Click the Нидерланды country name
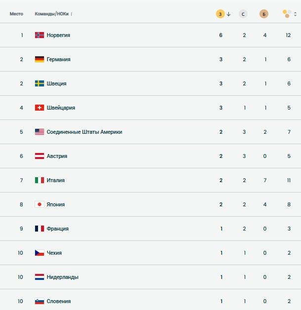 (62, 277)
